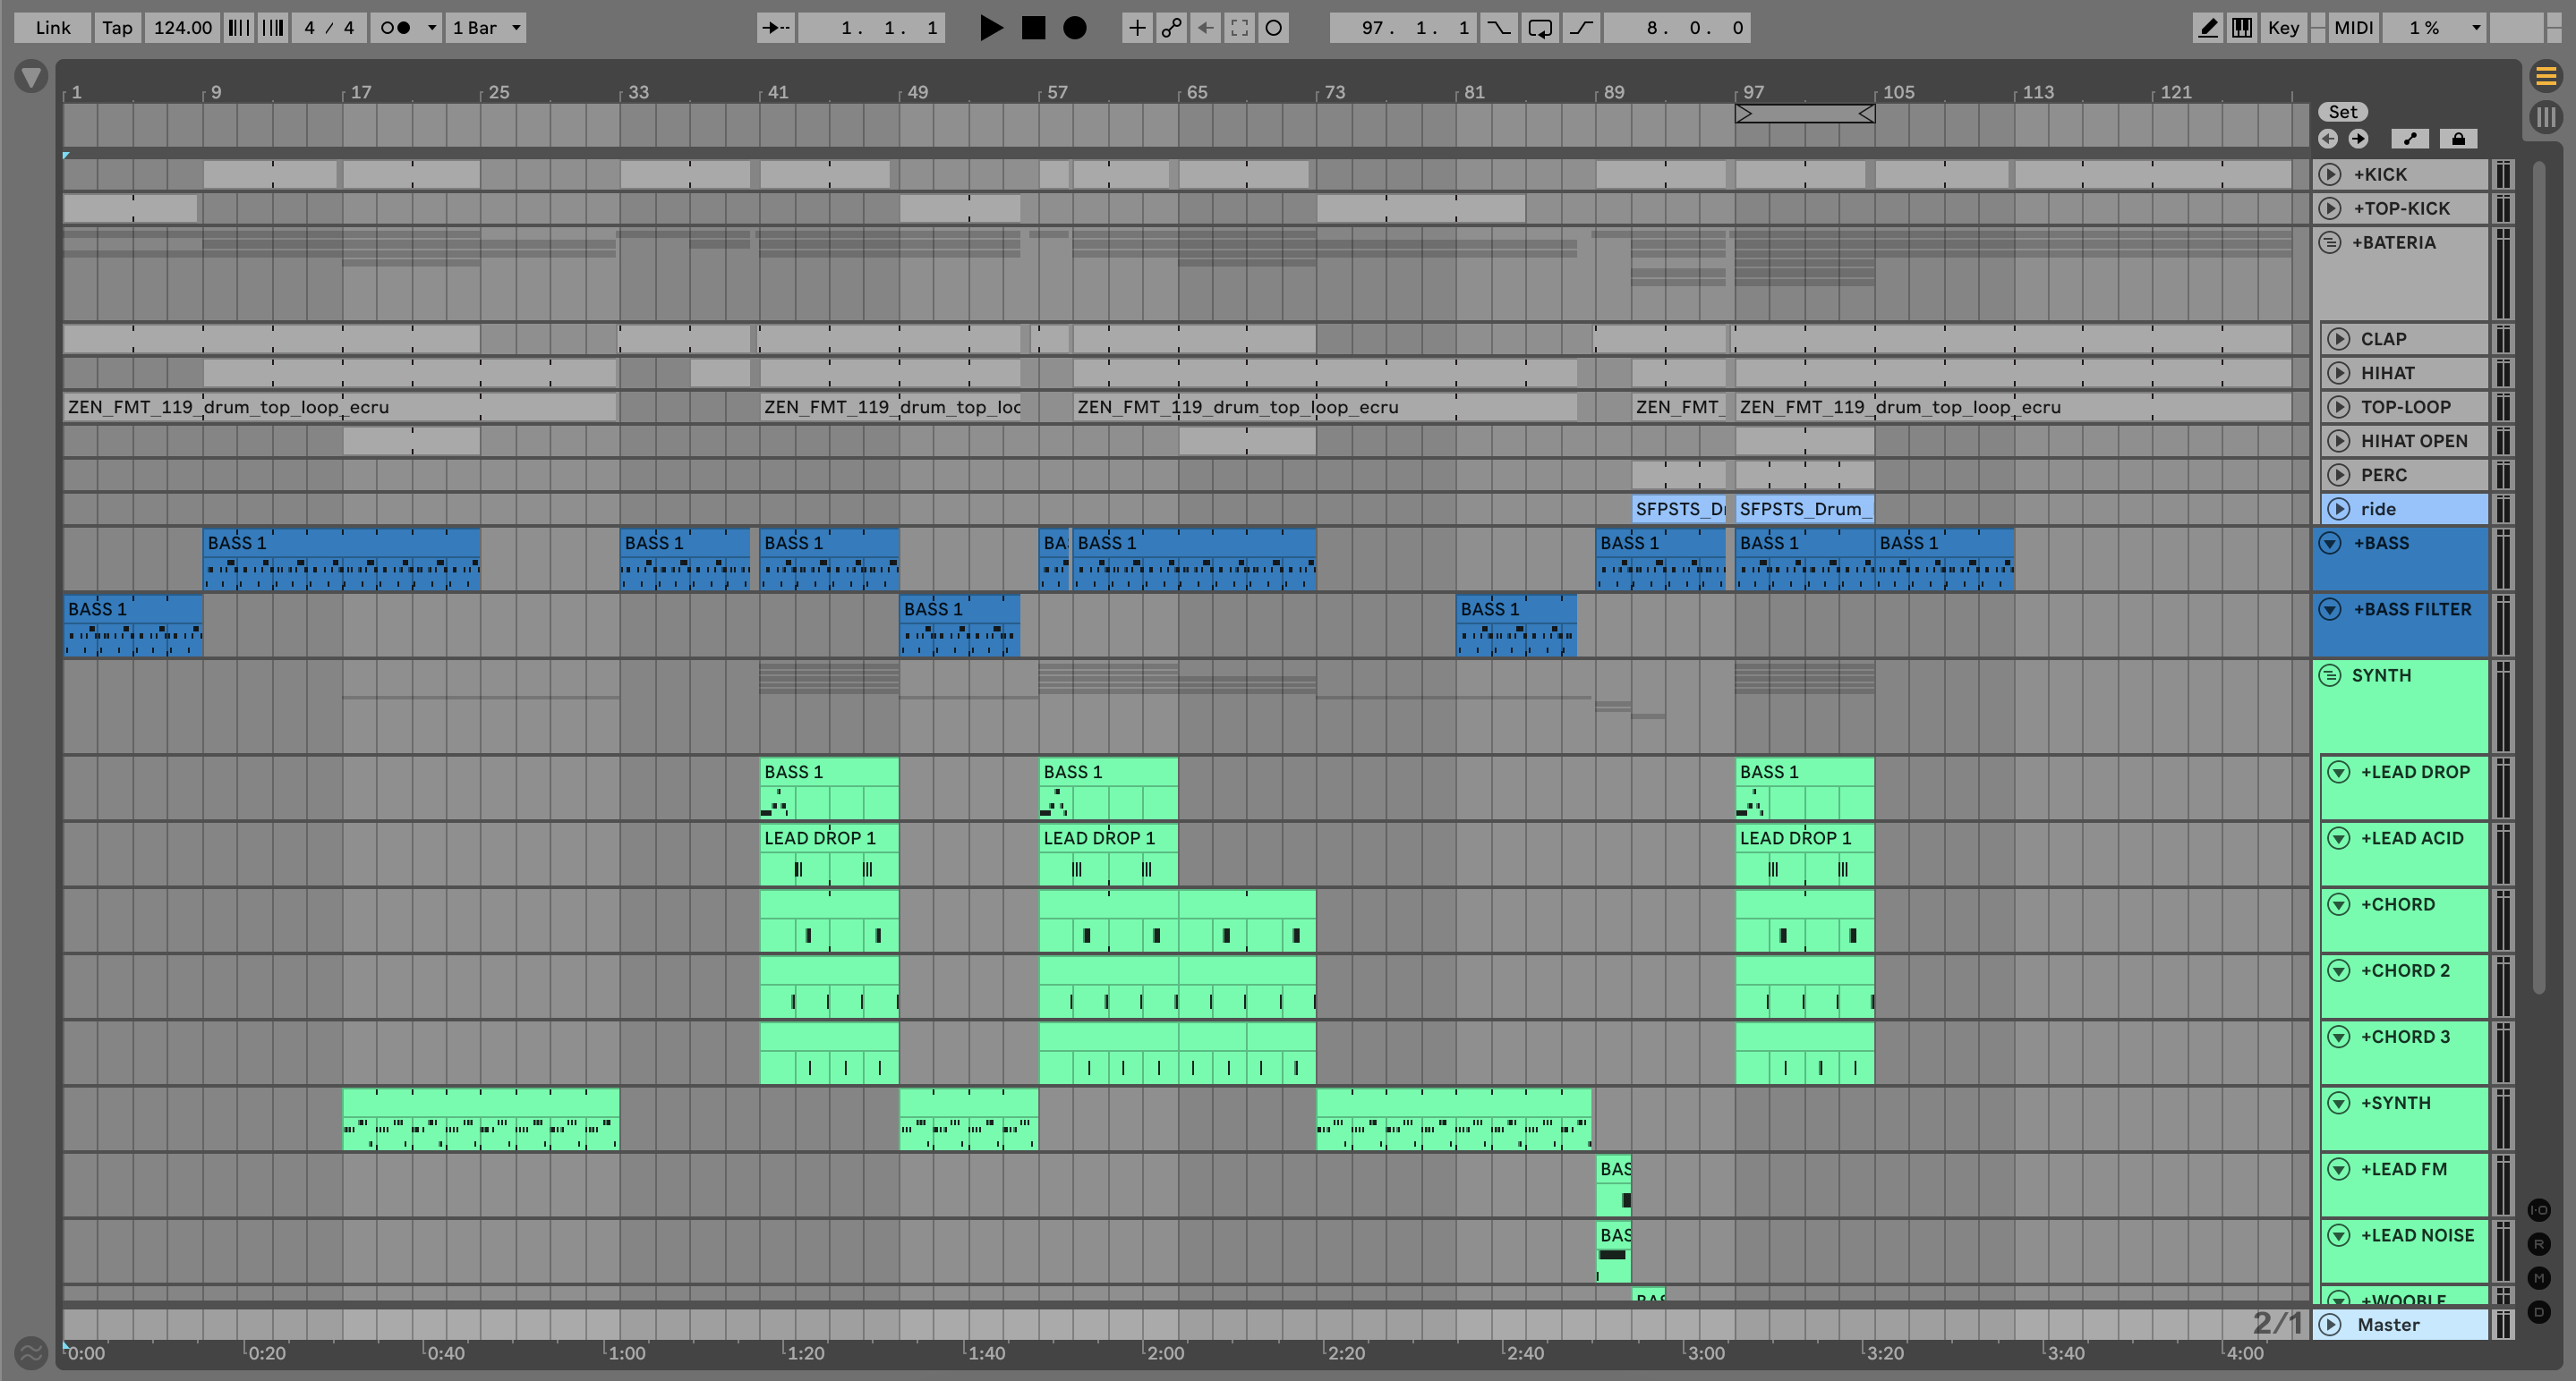The height and width of the screenshot is (1381, 2576).
Task: Unfold the TOP-LOOP track
Action: click(2338, 407)
